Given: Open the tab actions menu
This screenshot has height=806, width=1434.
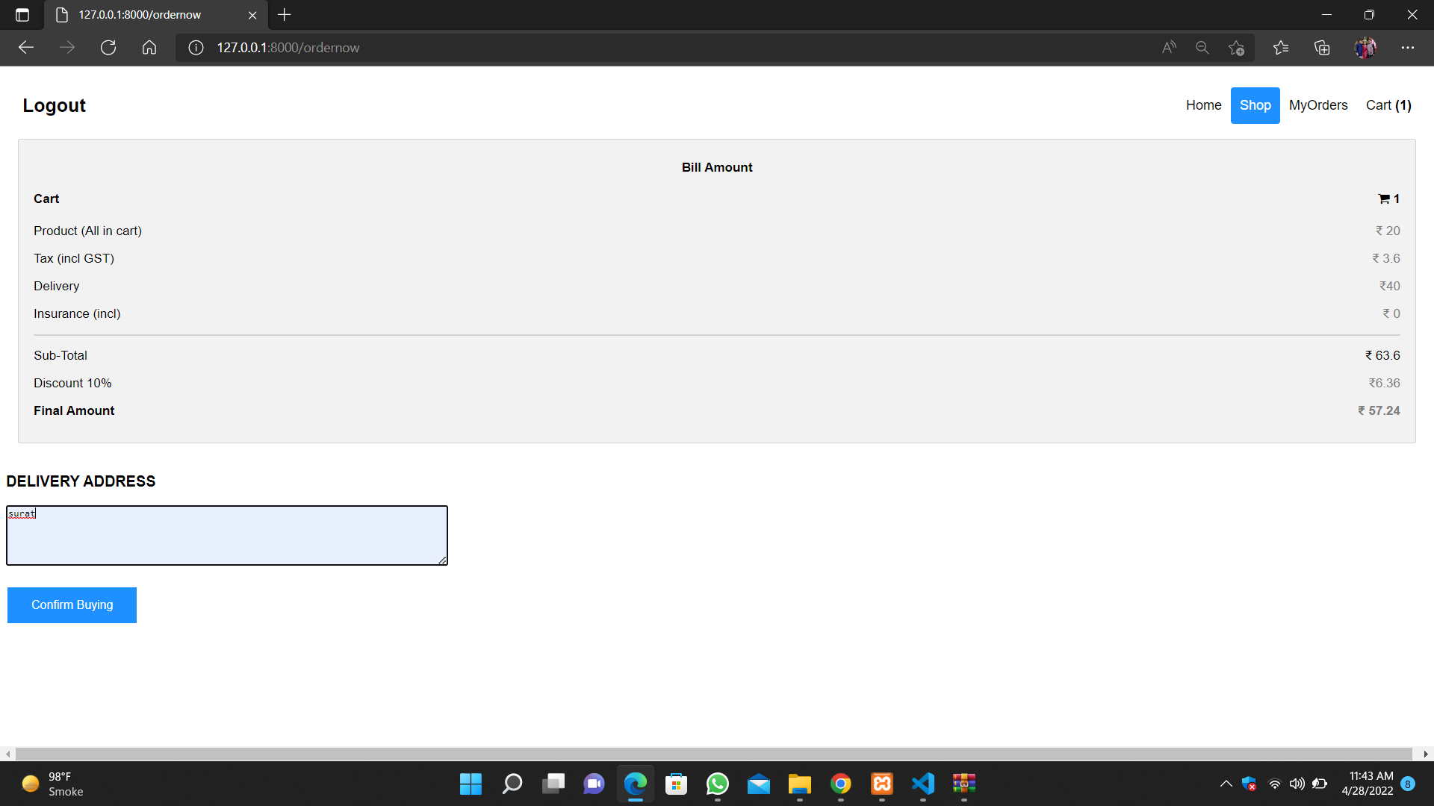Looking at the screenshot, I should [22, 14].
